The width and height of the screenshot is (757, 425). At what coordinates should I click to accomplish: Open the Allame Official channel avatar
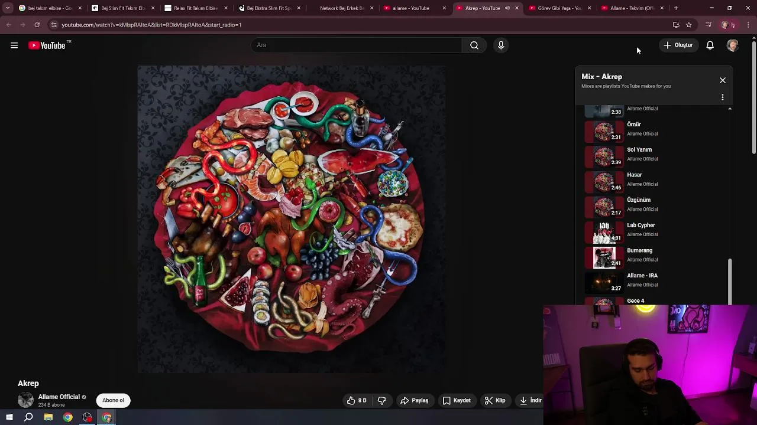click(x=25, y=400)
